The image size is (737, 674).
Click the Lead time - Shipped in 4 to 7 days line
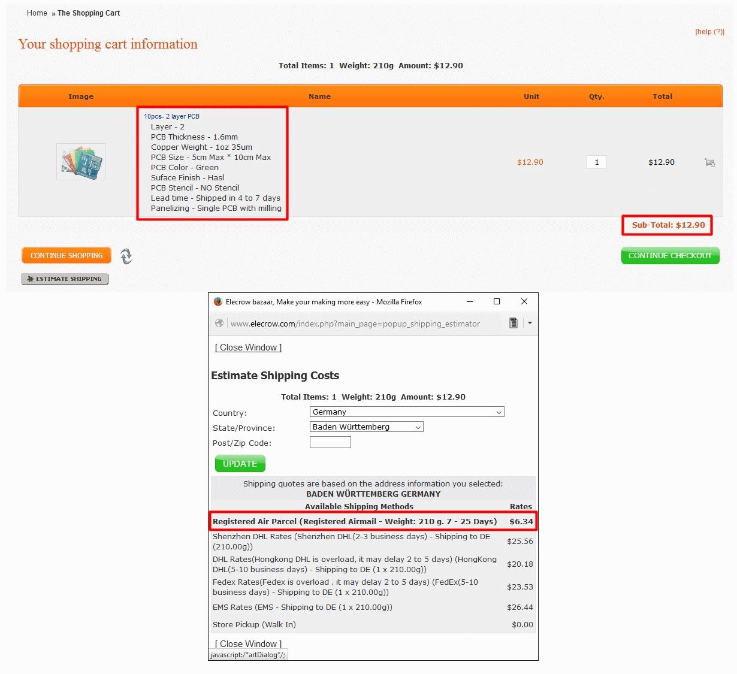click(216, 198)
